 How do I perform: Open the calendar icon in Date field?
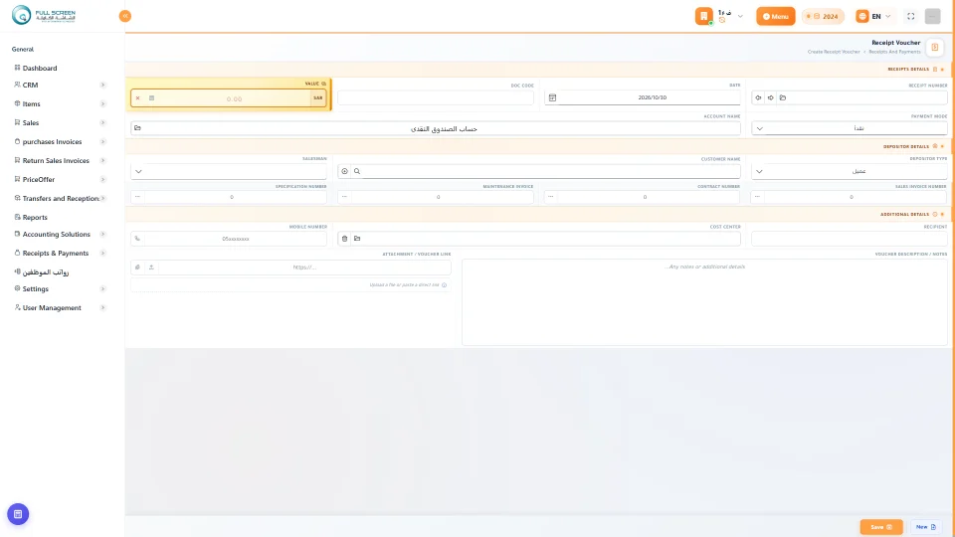552,97
